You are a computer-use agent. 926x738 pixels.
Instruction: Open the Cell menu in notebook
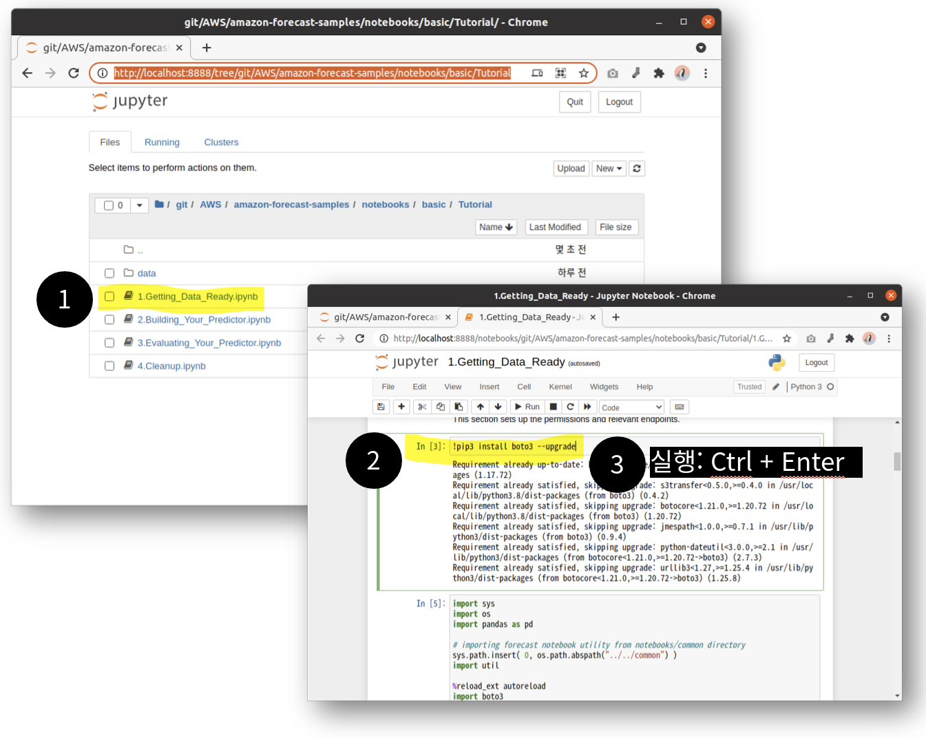(x=524, y=387)
